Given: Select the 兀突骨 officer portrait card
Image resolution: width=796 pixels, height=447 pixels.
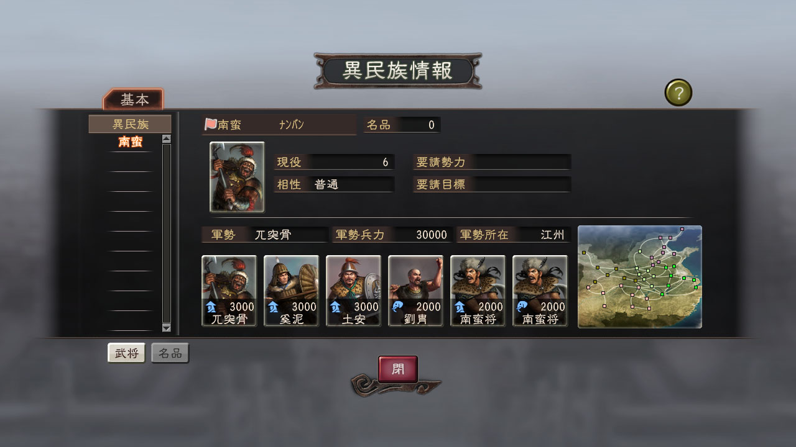Looking at the screenshot, I should tap(229, 291).
